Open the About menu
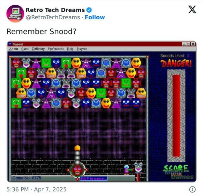This screenshot has height=196, width=203. 14,49
